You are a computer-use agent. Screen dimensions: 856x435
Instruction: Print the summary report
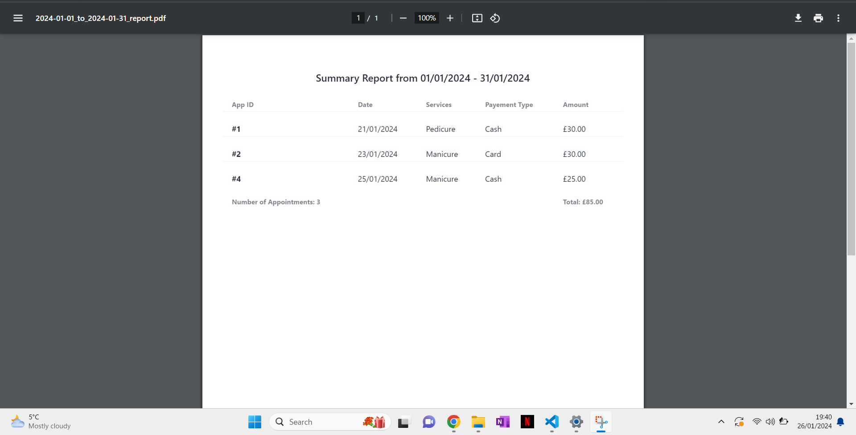[818, 18]
